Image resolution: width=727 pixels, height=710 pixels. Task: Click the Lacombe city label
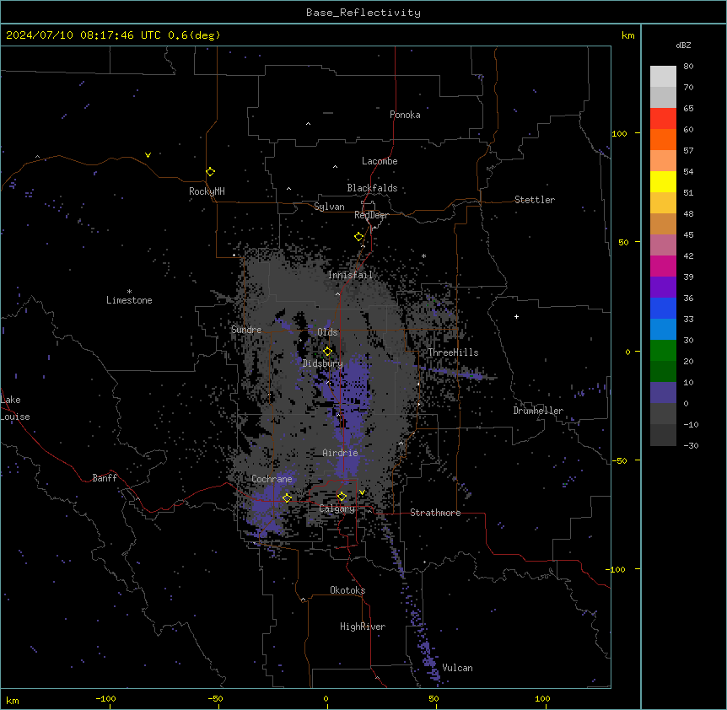(x=380, y=161)
